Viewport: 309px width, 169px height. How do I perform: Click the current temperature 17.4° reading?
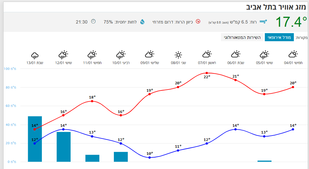click(291, 22)
